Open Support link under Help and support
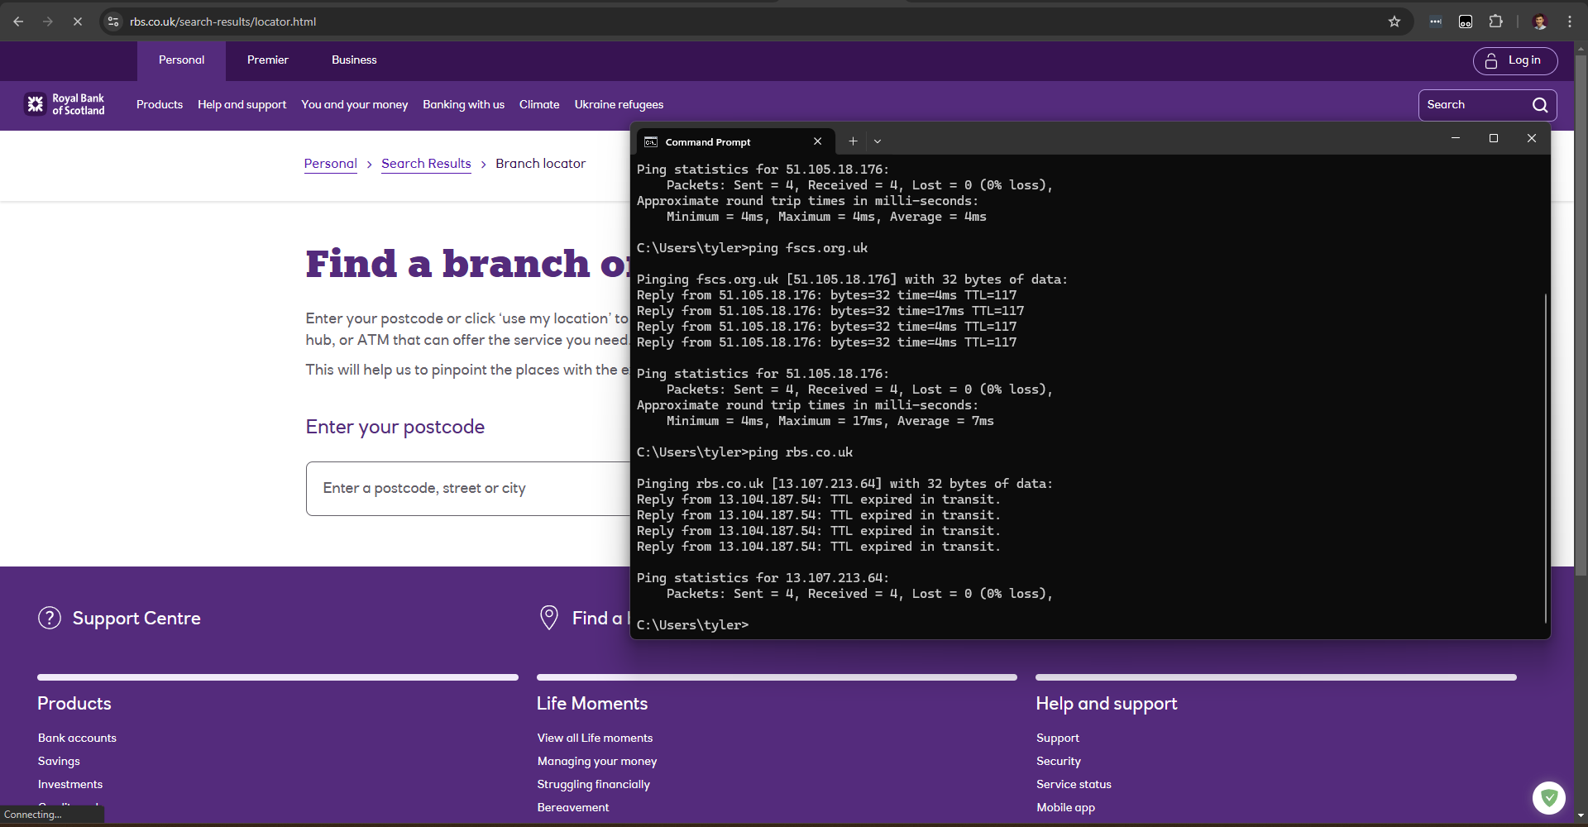Image resolution: width=1588 pixels, height=827 pixels. pyautogui.click(x=1058, y=738)
